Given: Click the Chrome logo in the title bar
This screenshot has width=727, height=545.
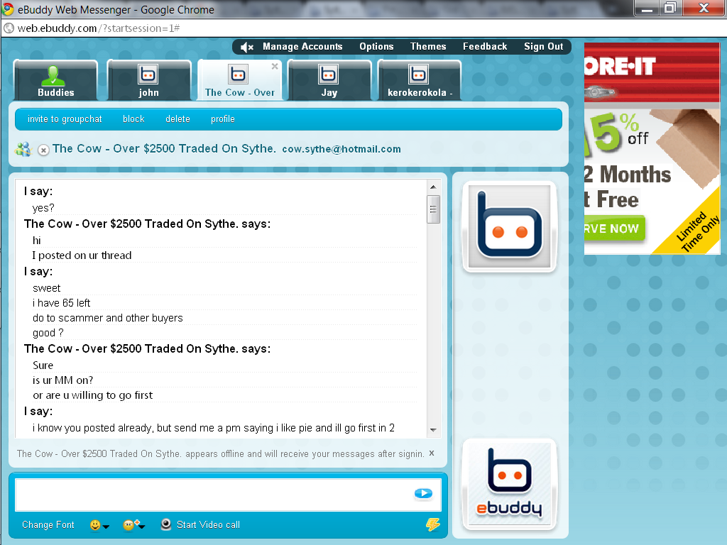Looking at the screenshot, I should coord(9,9).
